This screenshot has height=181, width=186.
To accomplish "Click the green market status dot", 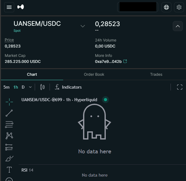I will (105, 100).
